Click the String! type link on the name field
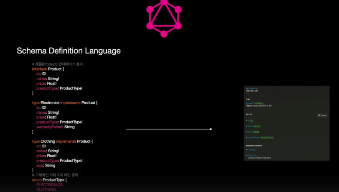This screenshot has height=192, width=339. coord(257,126)
